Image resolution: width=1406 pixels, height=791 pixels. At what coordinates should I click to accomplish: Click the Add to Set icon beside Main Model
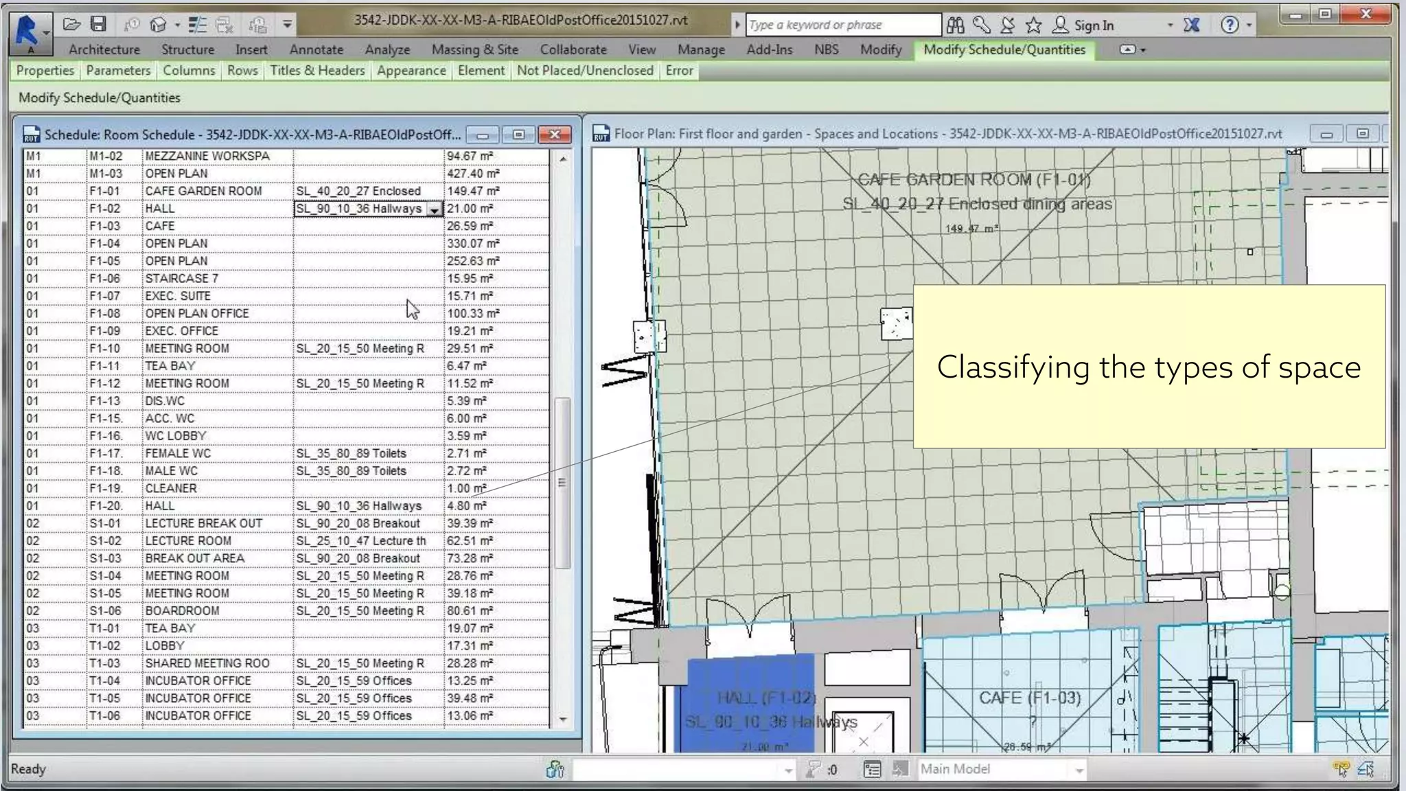pyautogui.click(x=899, y=770)
